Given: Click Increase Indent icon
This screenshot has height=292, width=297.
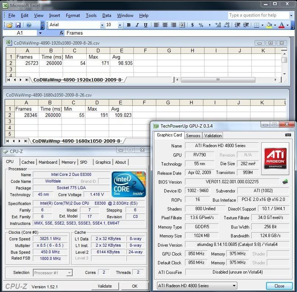Looking at the screenshot, I should click(246, 25).
